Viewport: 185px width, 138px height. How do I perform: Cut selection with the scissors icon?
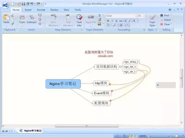(12, 15)
